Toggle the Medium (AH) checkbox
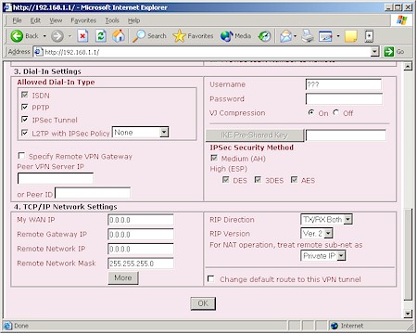Viewport: 417px width, 334px height. (214, 158)
